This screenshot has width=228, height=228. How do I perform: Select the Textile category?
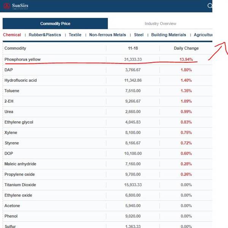pyautogui.click(x=75, y=35)
